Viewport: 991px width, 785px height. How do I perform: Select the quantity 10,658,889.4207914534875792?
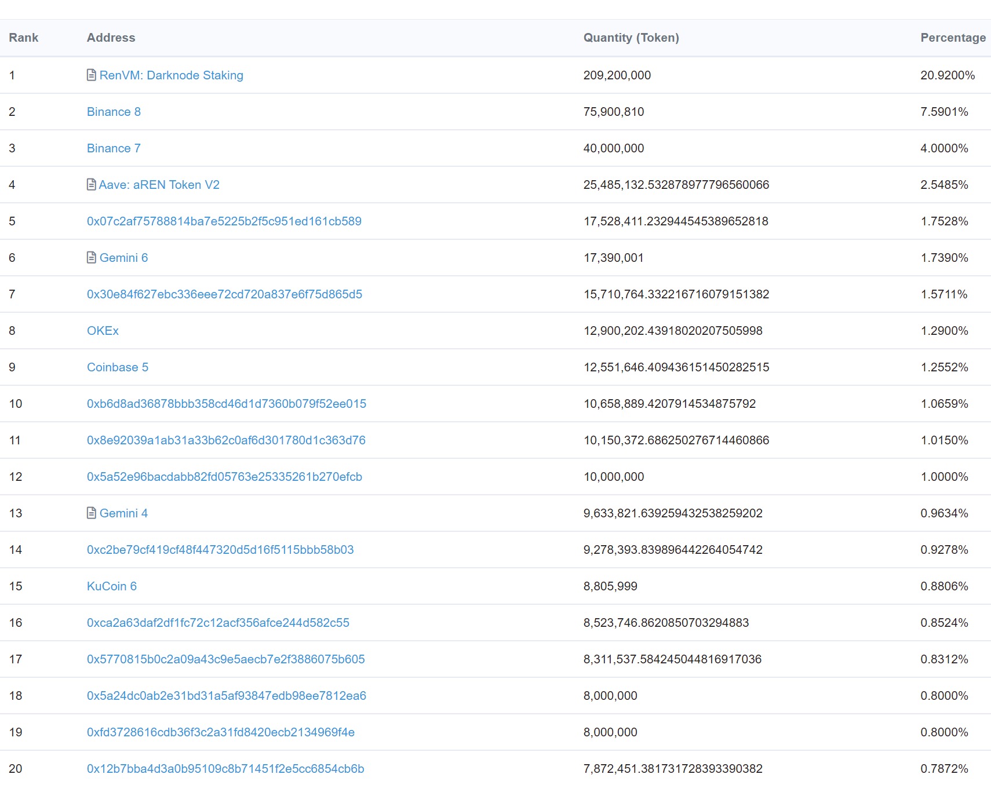tap(669, 404)
